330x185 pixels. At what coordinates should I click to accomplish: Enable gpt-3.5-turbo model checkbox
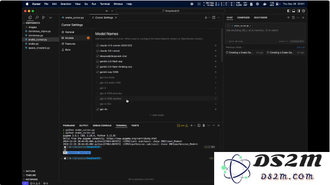[97, 78]
